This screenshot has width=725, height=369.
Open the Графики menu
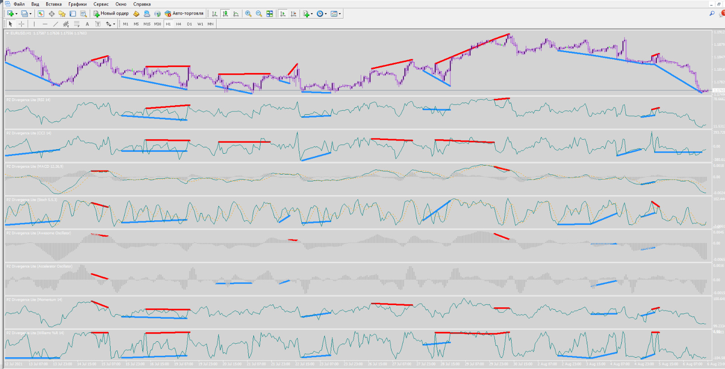77,4
